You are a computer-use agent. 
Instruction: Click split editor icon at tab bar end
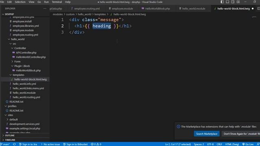(x=258, y=9)
